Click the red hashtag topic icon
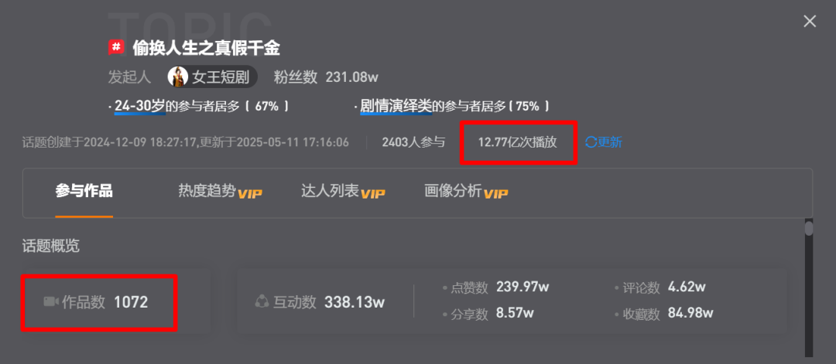This screenshot has height=364, width=836. click(x=115, y=48)
